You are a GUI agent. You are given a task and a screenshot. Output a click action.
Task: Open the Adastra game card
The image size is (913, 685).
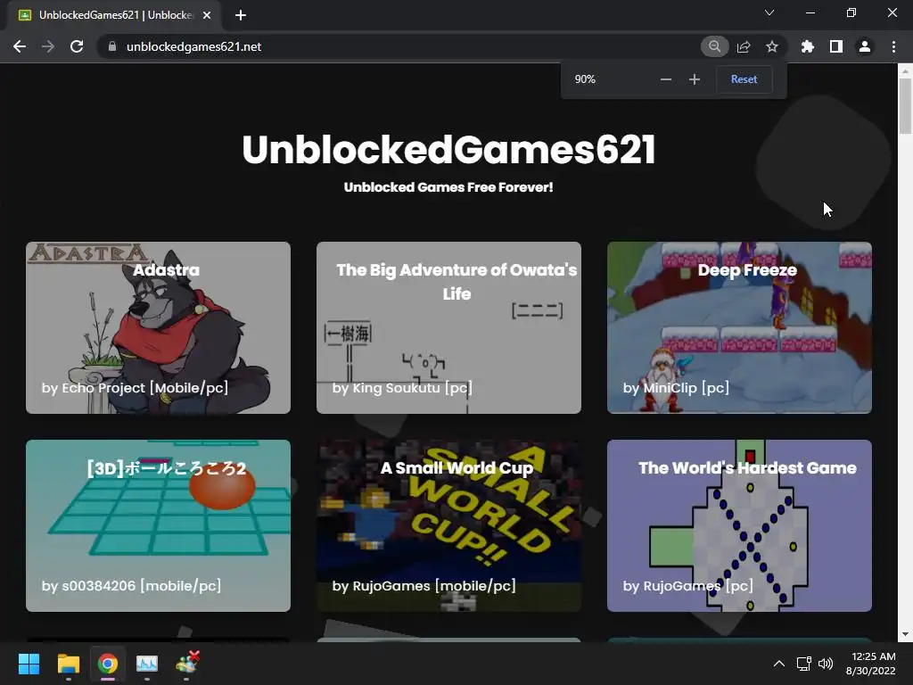pyautogui.click(x=159, y=328)
